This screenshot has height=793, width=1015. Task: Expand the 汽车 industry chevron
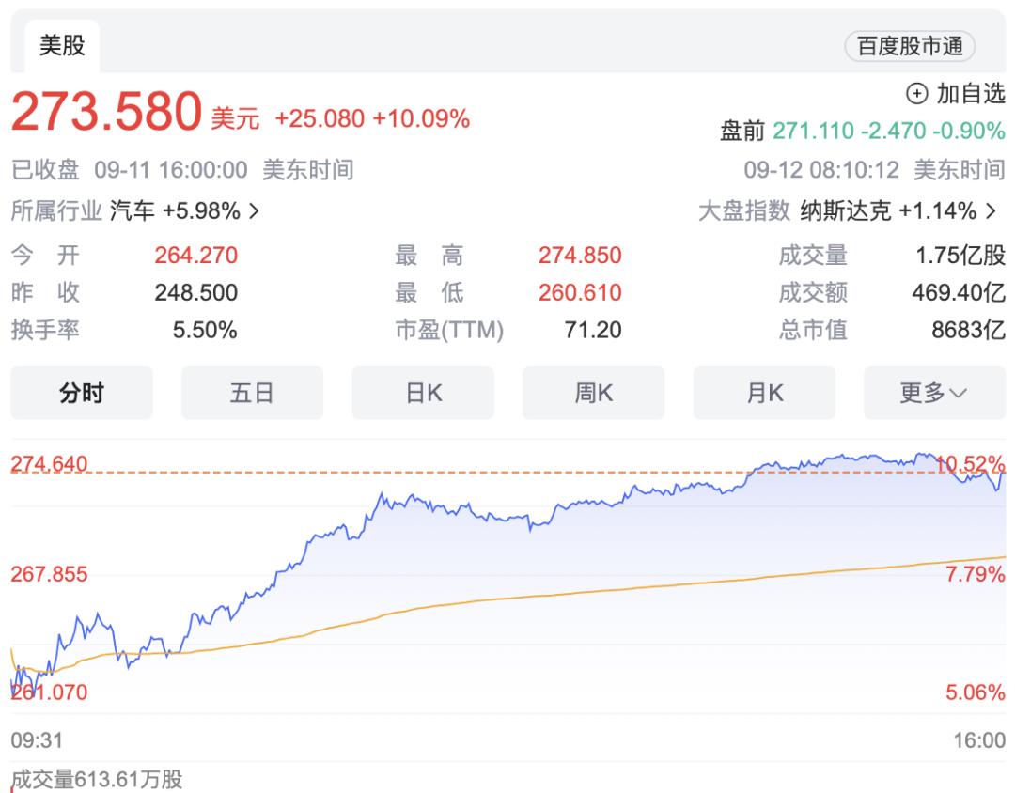click(x=254, y=211)
